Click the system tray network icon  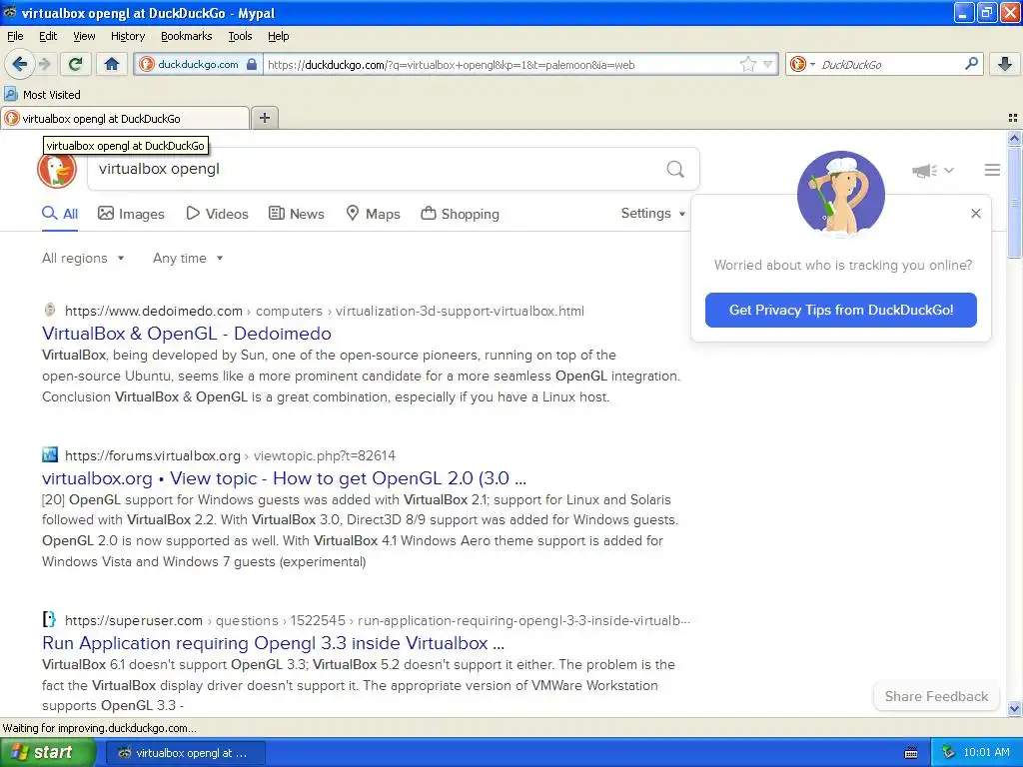point(949,752)
